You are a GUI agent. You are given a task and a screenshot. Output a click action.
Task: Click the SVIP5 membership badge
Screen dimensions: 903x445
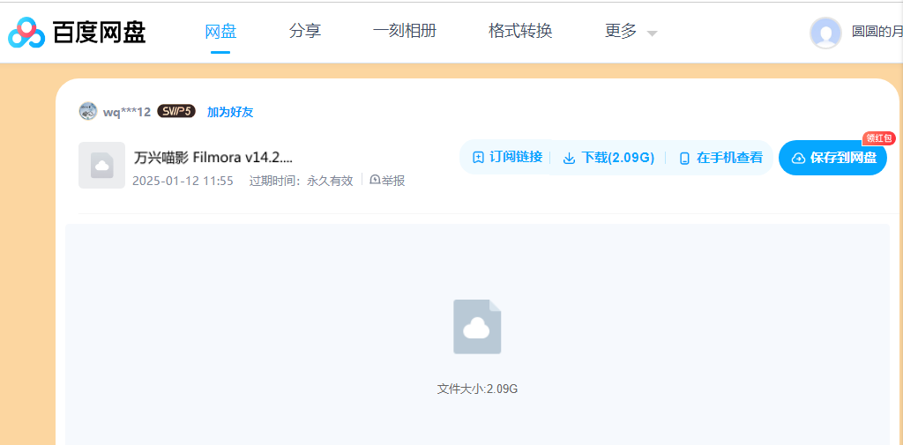tap(176, 112)
